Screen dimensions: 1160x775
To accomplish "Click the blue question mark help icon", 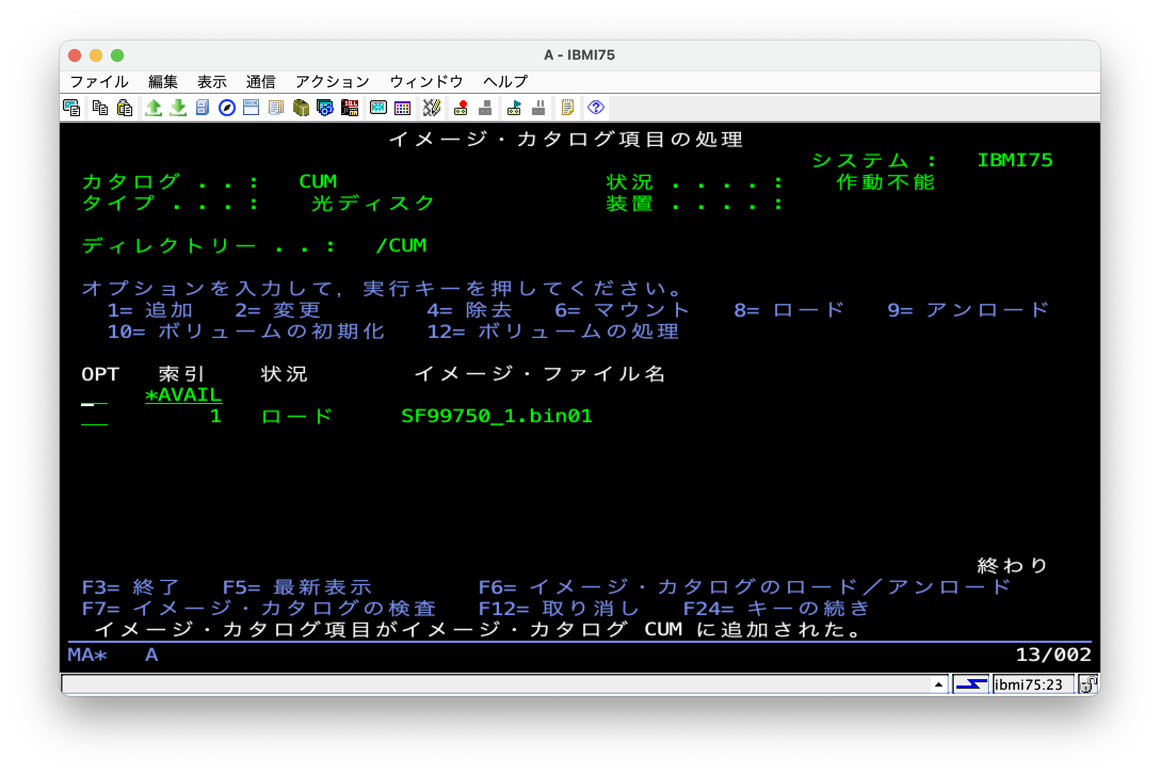I will click(595, 108).
